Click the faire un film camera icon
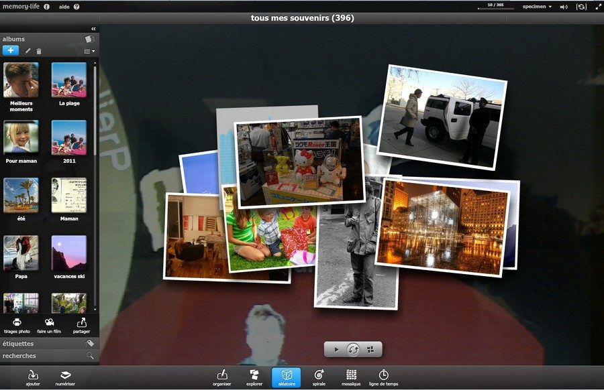 [x=49, y=322]
